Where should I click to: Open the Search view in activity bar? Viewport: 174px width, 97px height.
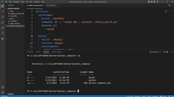point(3,11)
